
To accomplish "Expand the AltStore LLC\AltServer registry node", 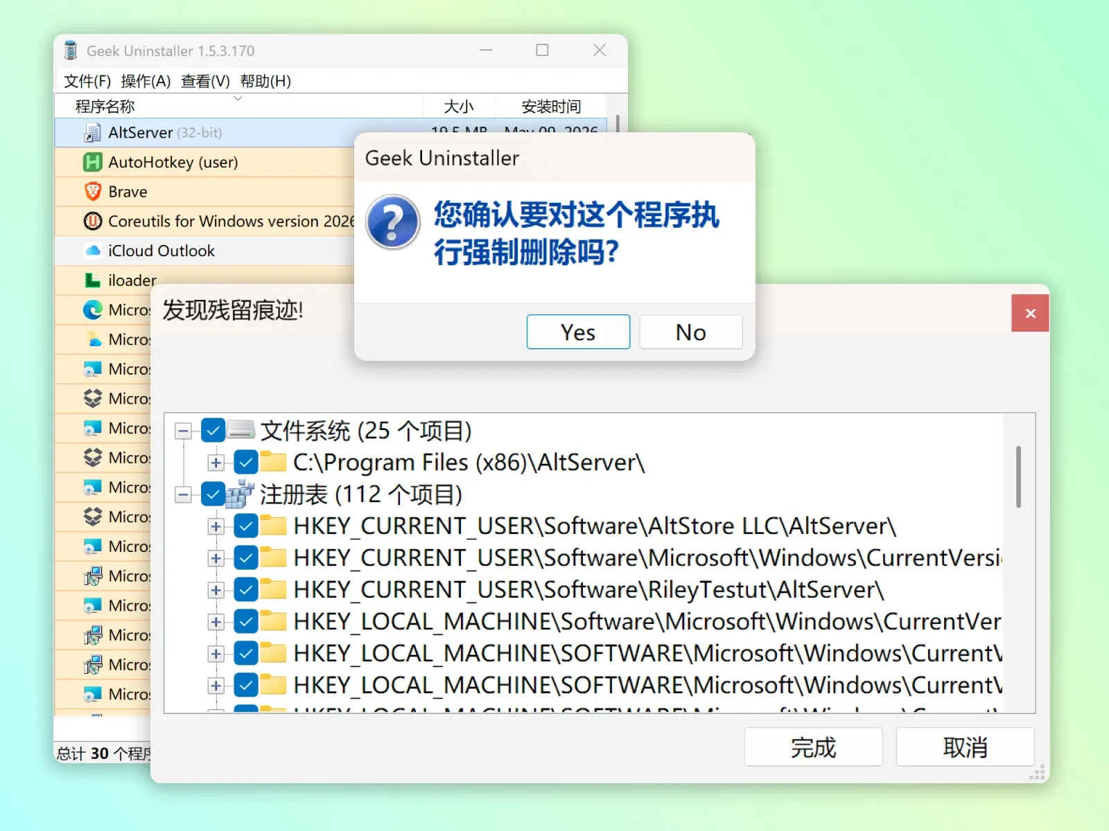I will tap(216, 526).
